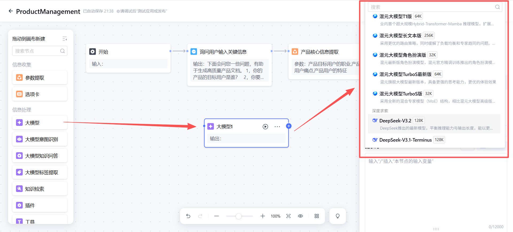Click the back arrow beside ProductManagement

point(11,11)
